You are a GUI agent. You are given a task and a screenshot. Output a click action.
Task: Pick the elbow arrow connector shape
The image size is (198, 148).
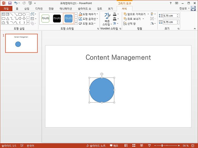[16, 19]
